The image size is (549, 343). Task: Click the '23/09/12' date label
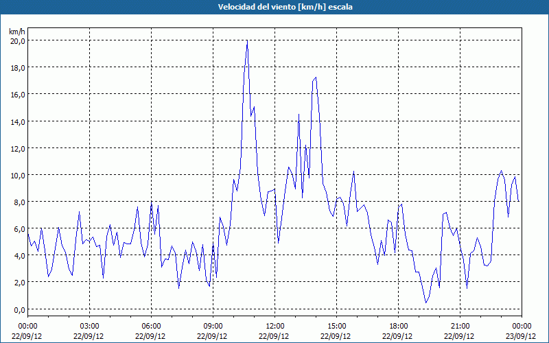coord(521,336)
